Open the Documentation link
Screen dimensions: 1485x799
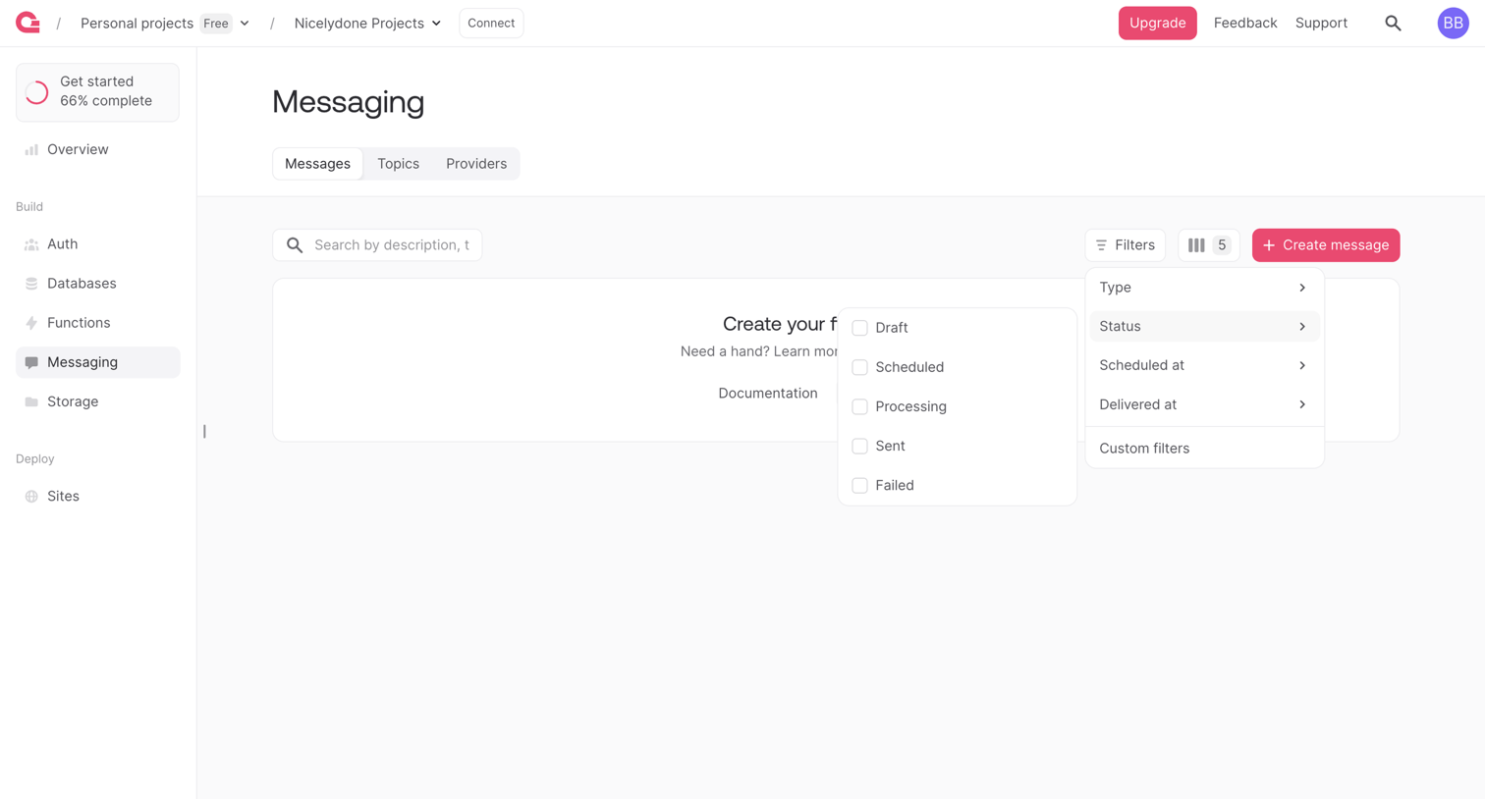[x=768, y=394]
